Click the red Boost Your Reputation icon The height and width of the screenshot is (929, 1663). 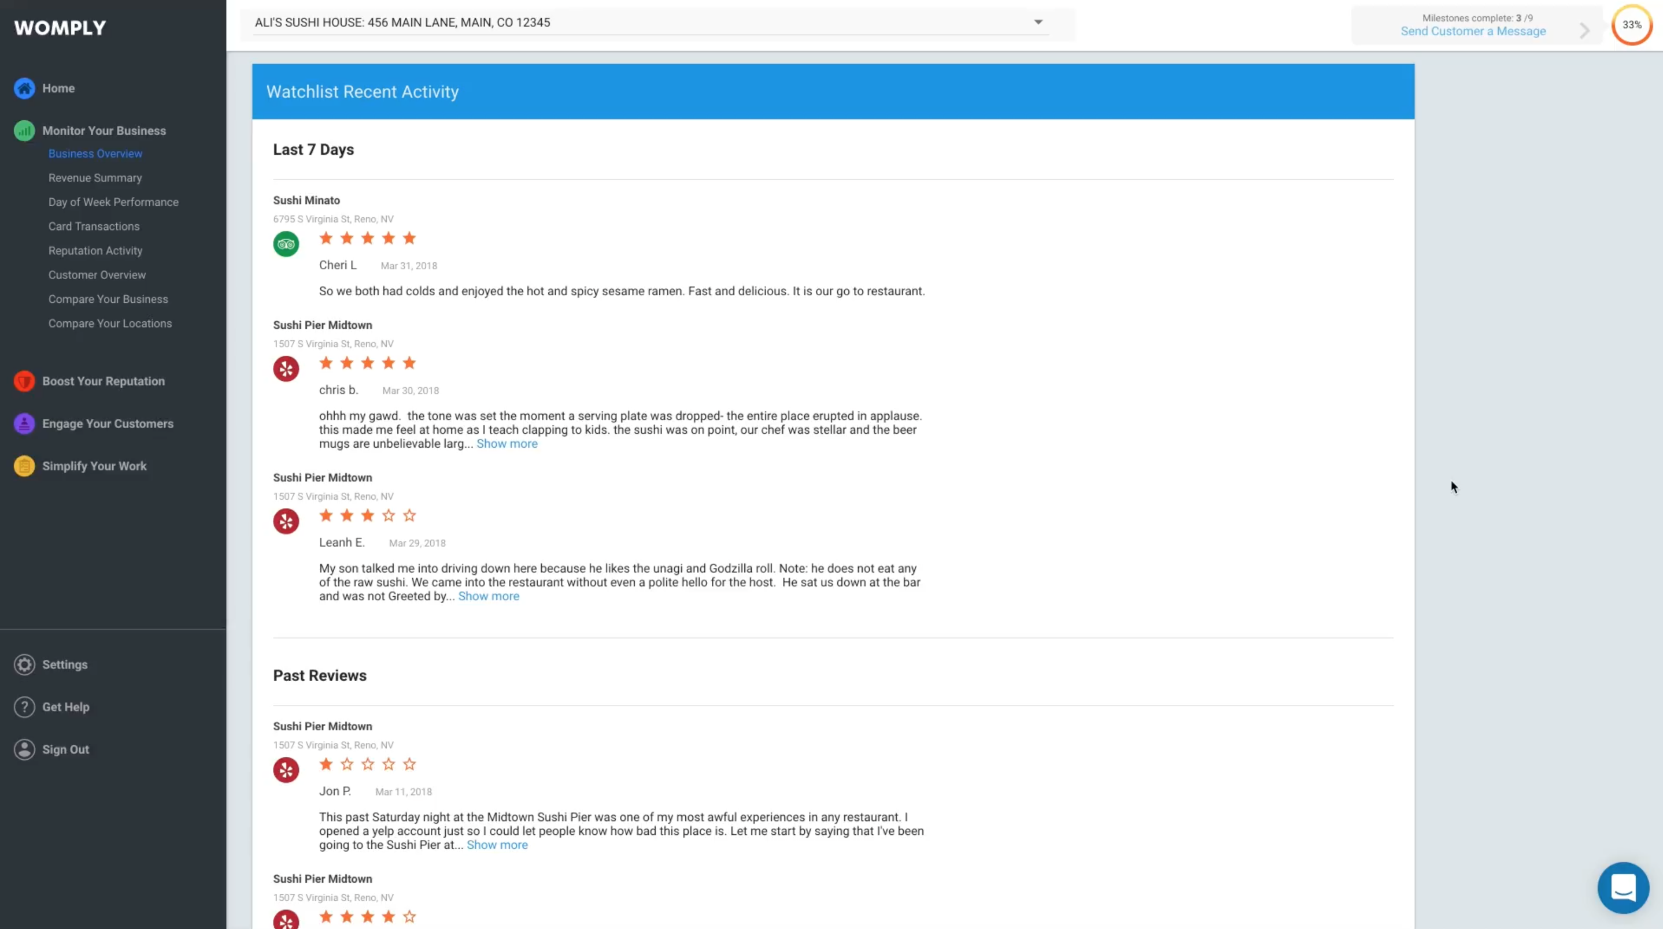click(x=24, y=381)
